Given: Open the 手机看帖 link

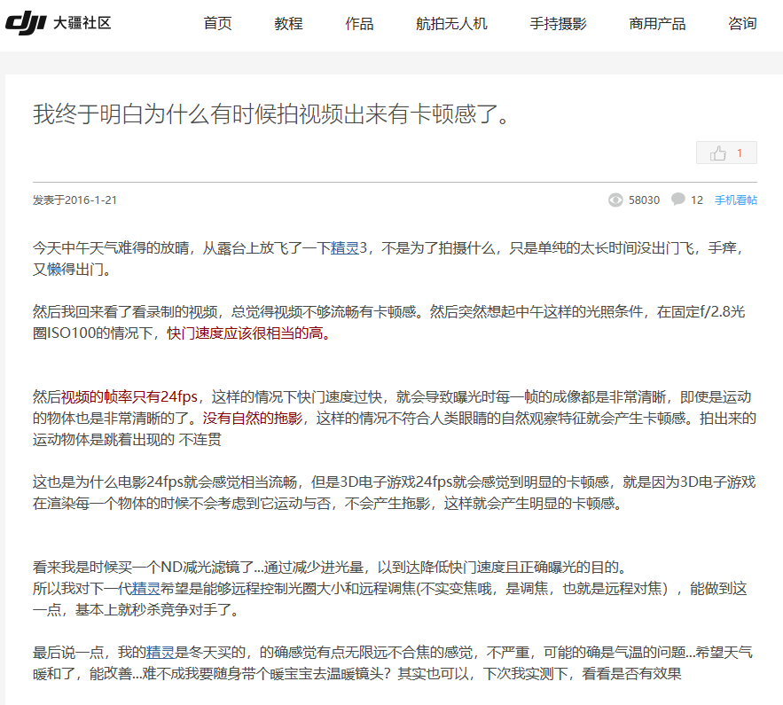Looking at the screenshot, I should pos(736,200).
